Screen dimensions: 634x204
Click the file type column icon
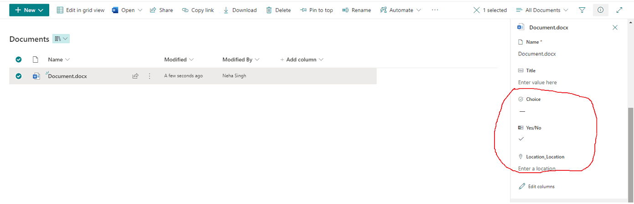[x=35, y=60]
